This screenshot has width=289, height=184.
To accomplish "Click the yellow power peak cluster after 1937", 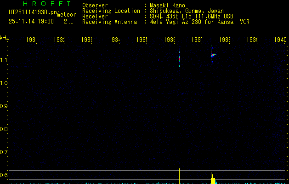I will tap(213, 178).
